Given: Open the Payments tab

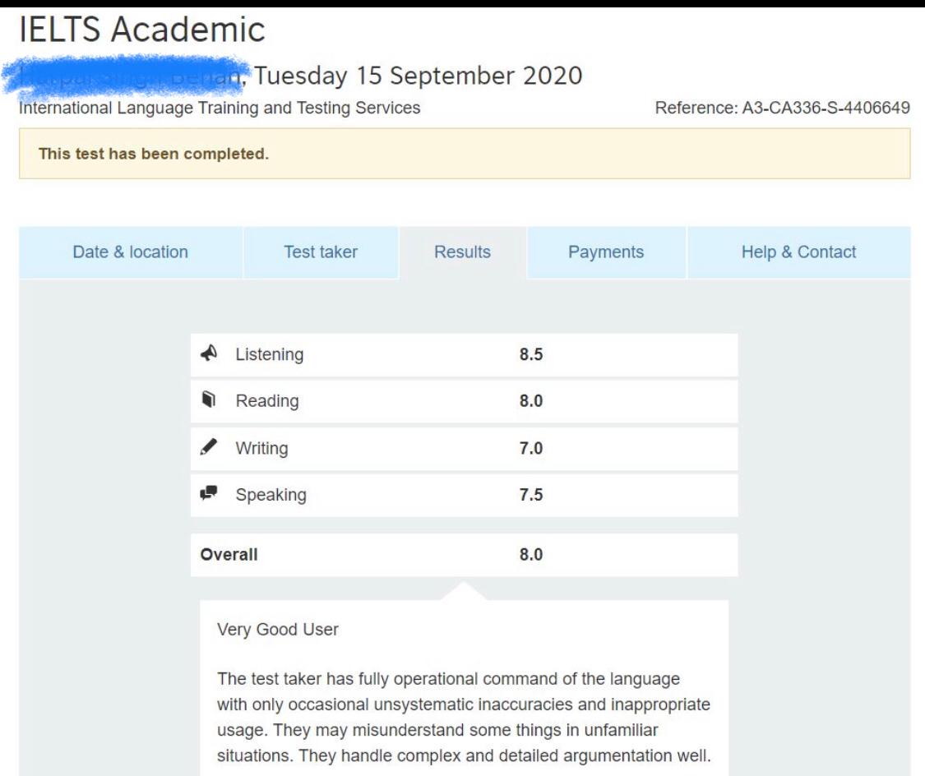Looking at the screenshot, I should 606,252.
